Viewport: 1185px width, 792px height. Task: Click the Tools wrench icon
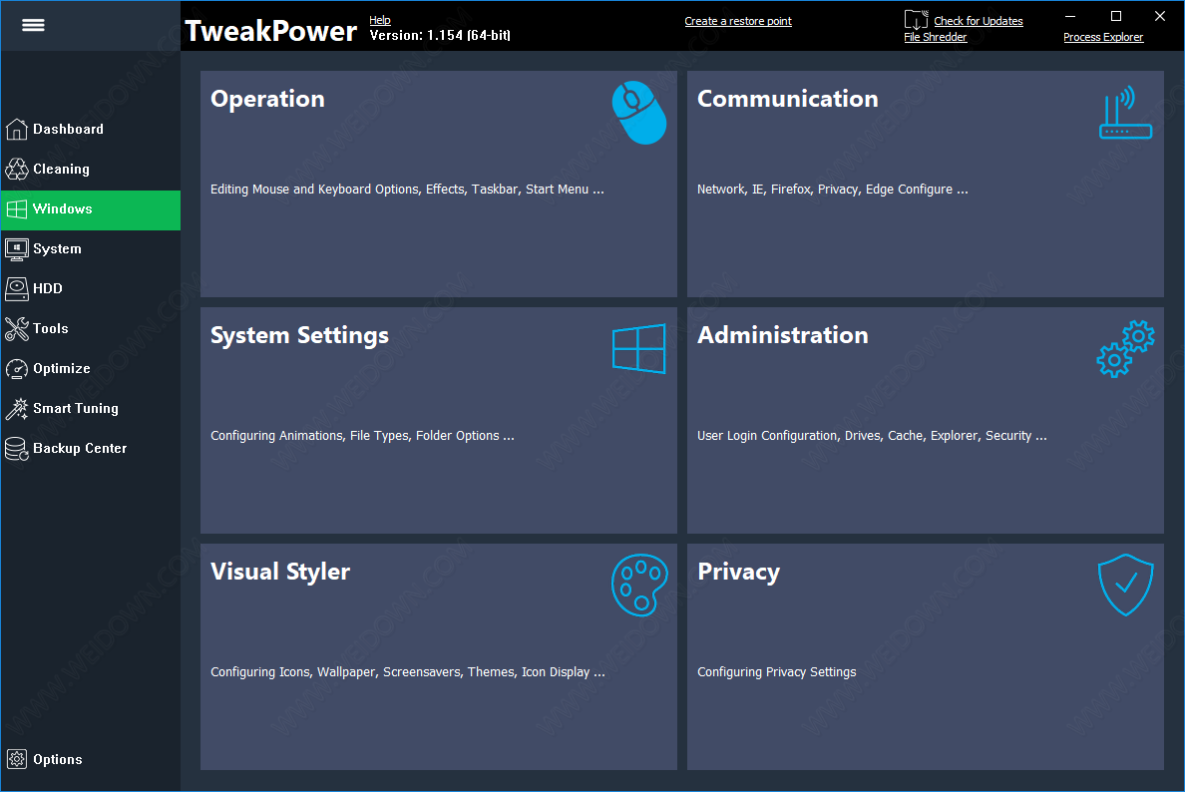pos(17,329)
